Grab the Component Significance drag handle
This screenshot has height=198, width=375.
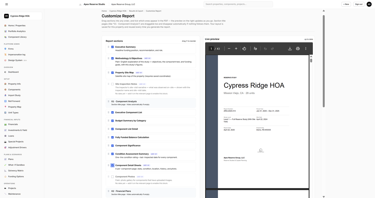108,146
